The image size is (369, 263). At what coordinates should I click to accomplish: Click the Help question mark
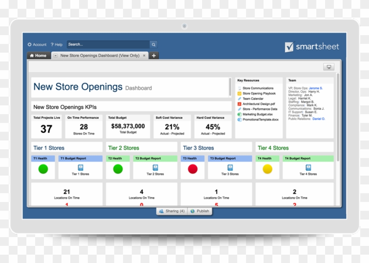tap(52, 44)
